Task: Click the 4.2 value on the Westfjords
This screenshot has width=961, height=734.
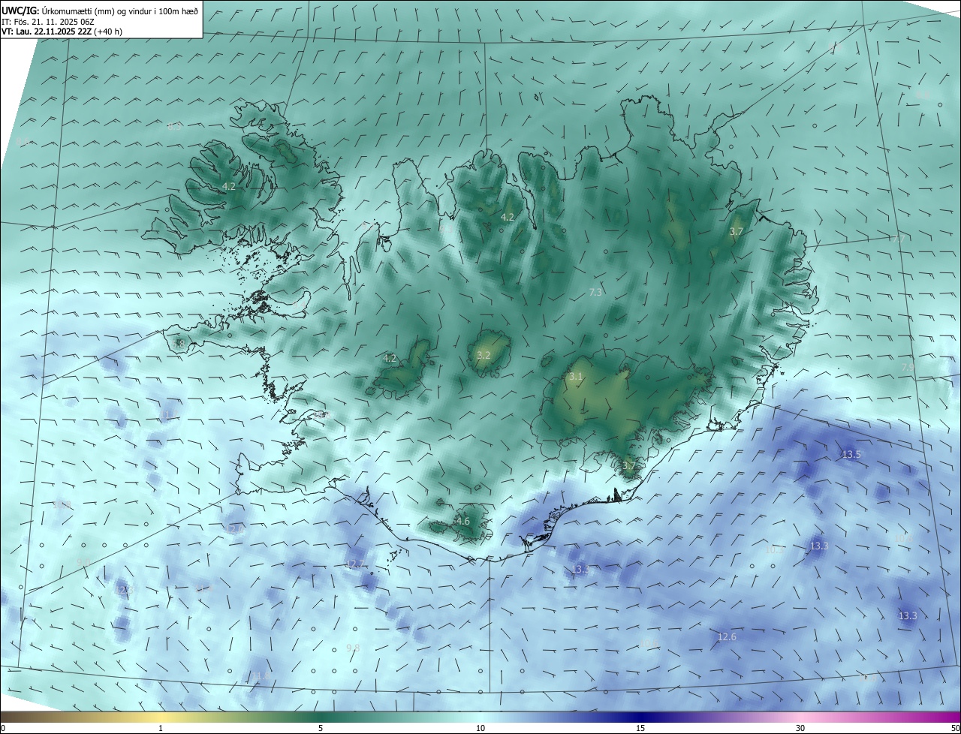Action: (x=229, y=186)
